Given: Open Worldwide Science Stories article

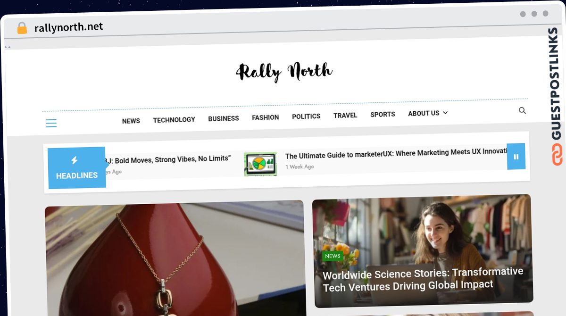Looking at the screenshot, I should click(423, 279).
